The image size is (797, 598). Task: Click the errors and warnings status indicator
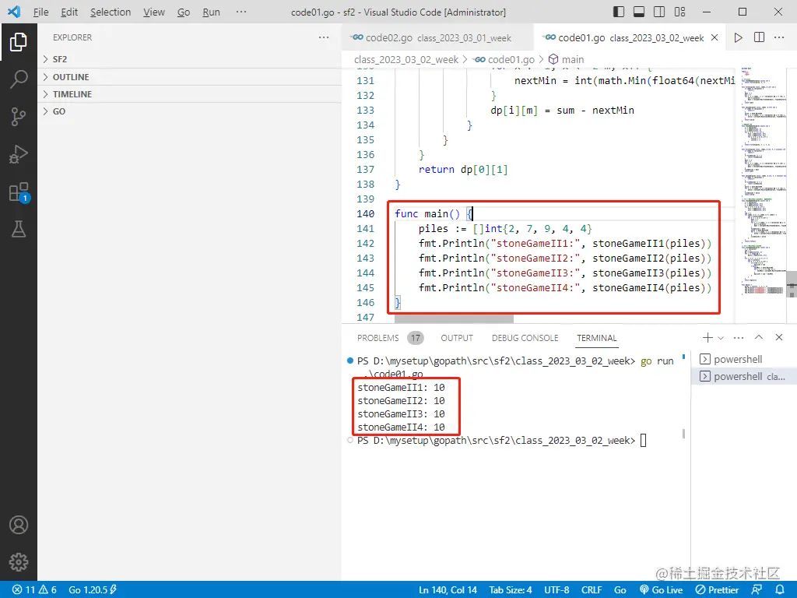[34, 590]
